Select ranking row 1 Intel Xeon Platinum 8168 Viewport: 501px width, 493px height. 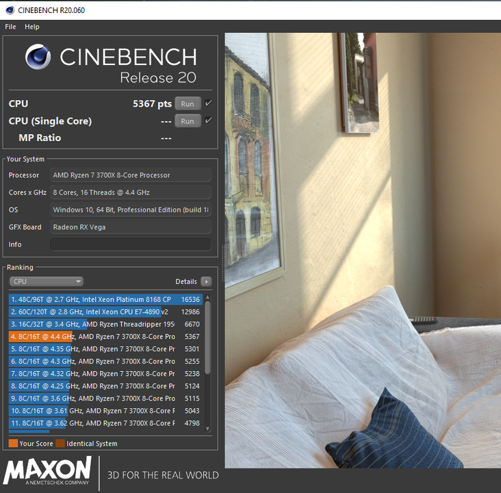pyautogui.click(x=105, y=299)
